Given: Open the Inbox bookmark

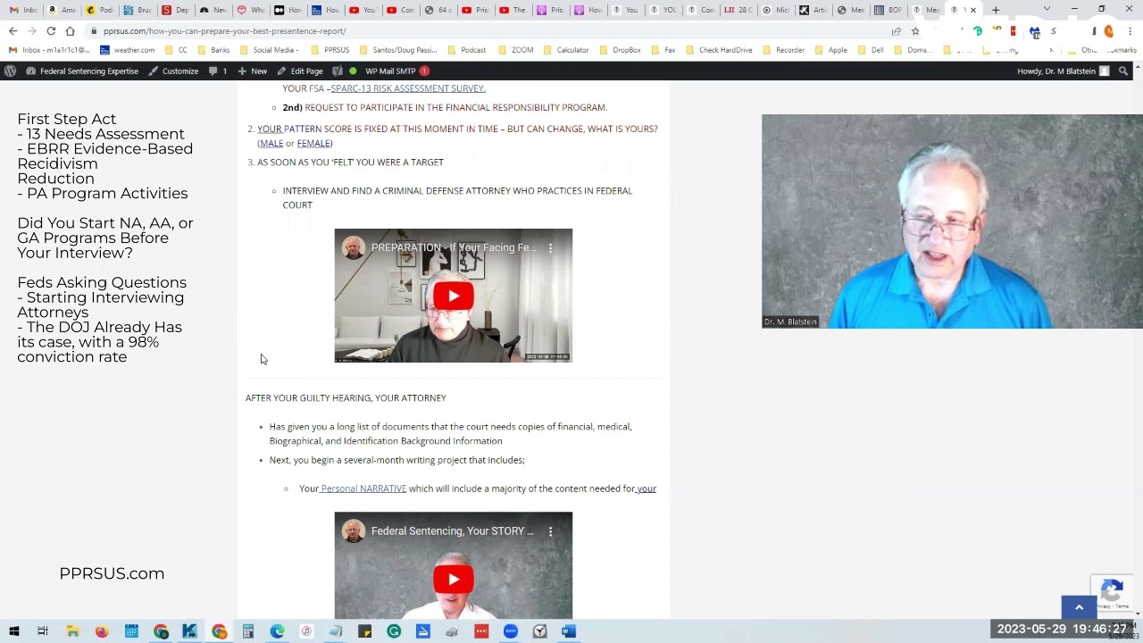Looking at the screenshot, I should 49,50.
